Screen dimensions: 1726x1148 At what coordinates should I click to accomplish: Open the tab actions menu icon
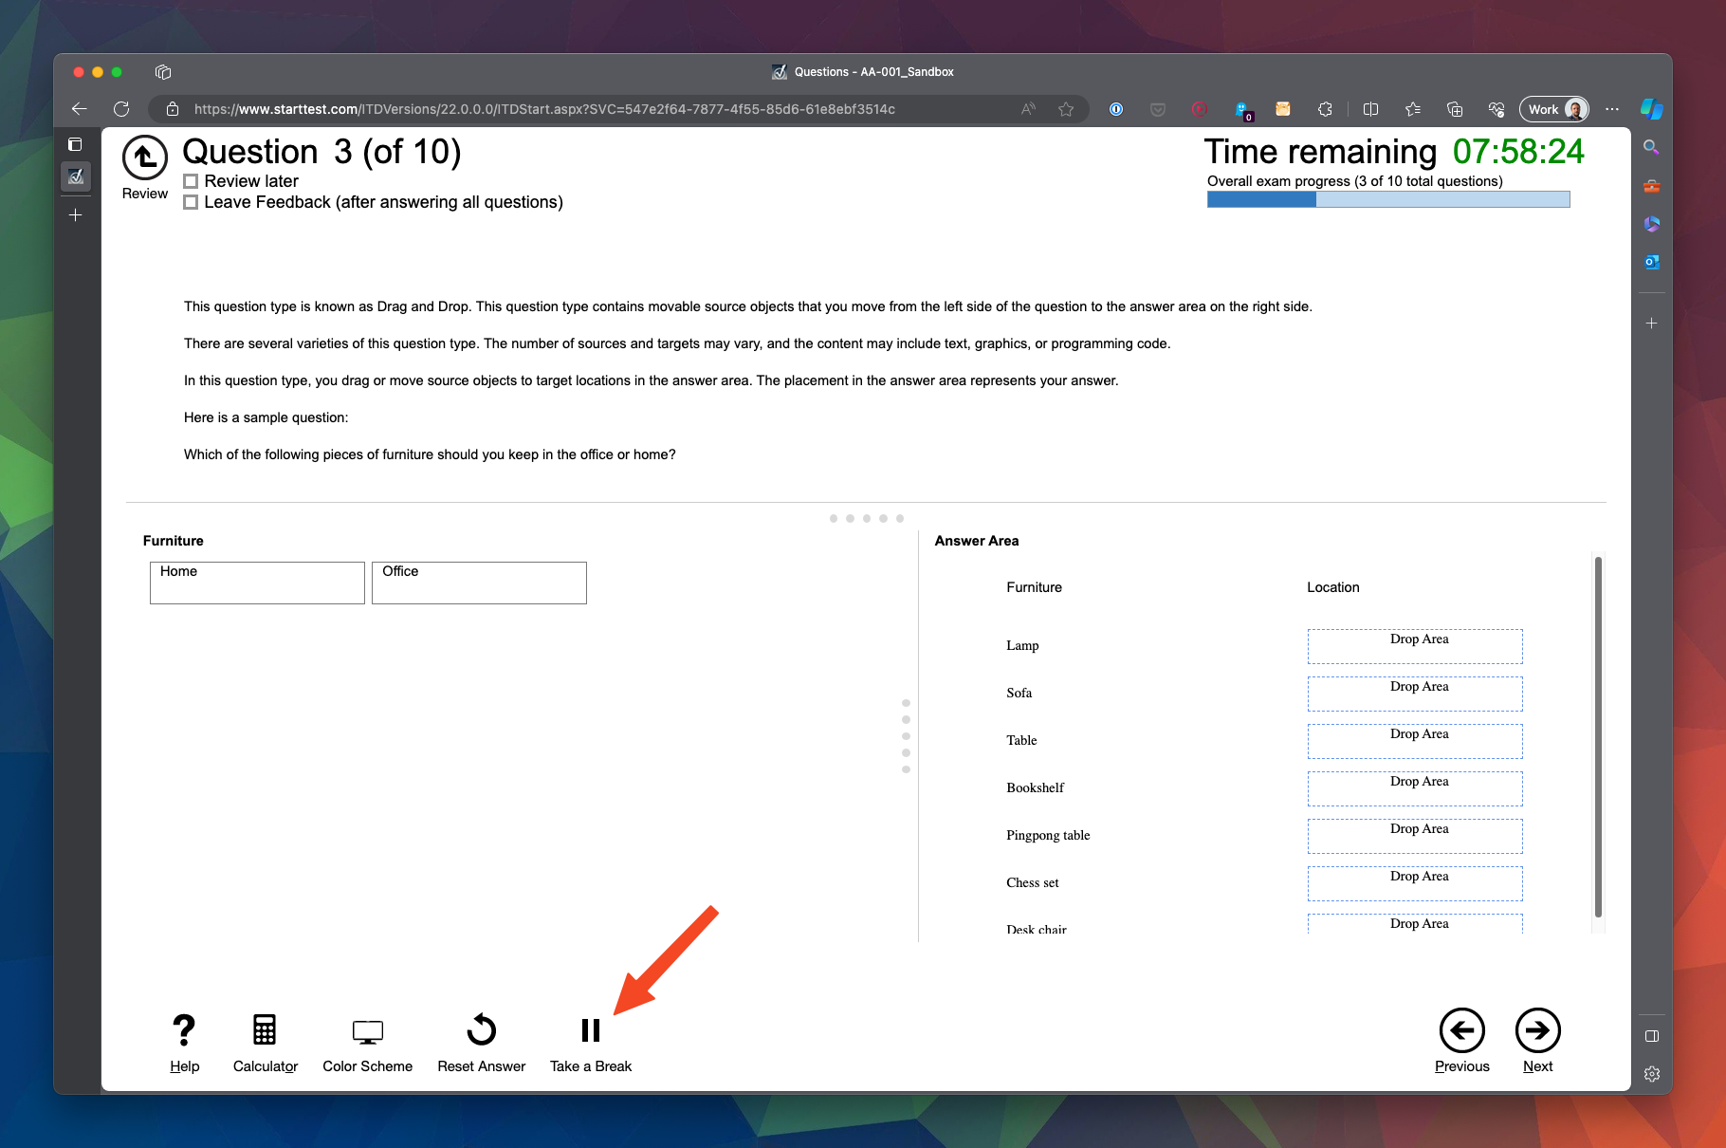tap(163, 71)
